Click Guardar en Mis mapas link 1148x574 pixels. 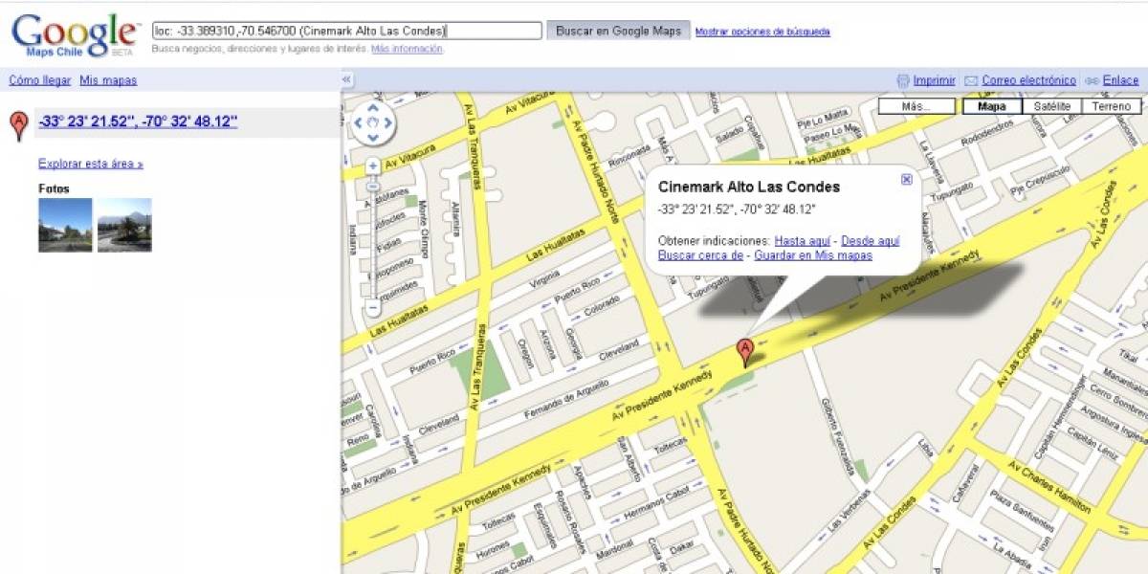(813, 255)
